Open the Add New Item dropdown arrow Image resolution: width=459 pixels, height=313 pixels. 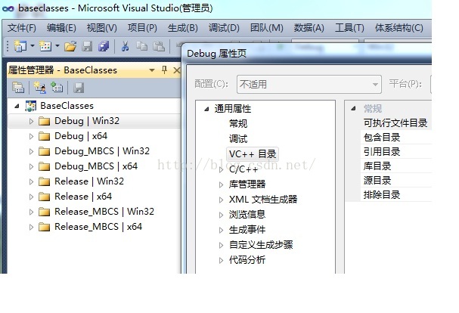(x=57, y=45)
